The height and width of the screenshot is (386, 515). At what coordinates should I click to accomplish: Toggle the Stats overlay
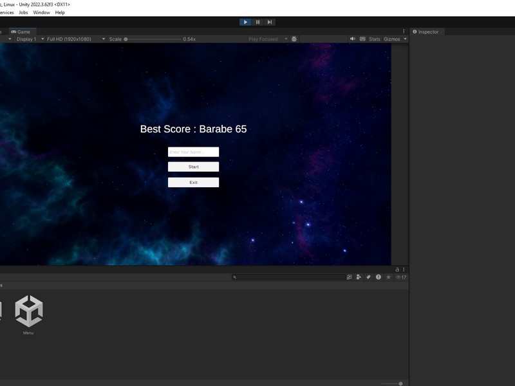pyautogui.click(x=374, y=39)
